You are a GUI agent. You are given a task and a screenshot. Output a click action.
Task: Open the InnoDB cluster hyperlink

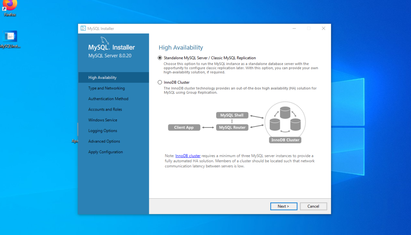click(x=188, y=155)
